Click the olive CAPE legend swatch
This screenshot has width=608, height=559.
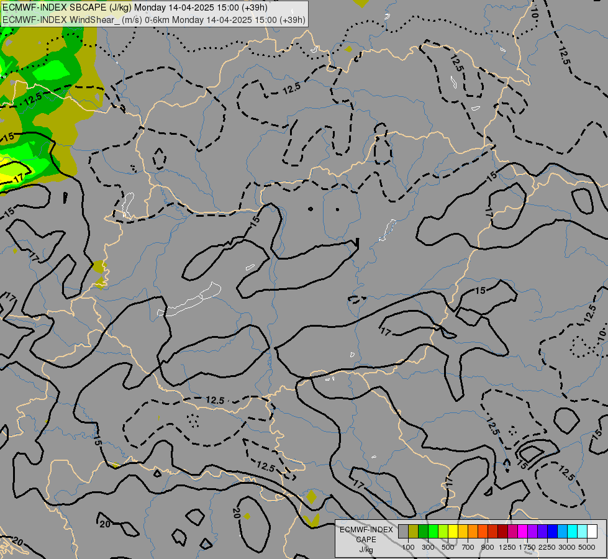[x=414, y=531]
